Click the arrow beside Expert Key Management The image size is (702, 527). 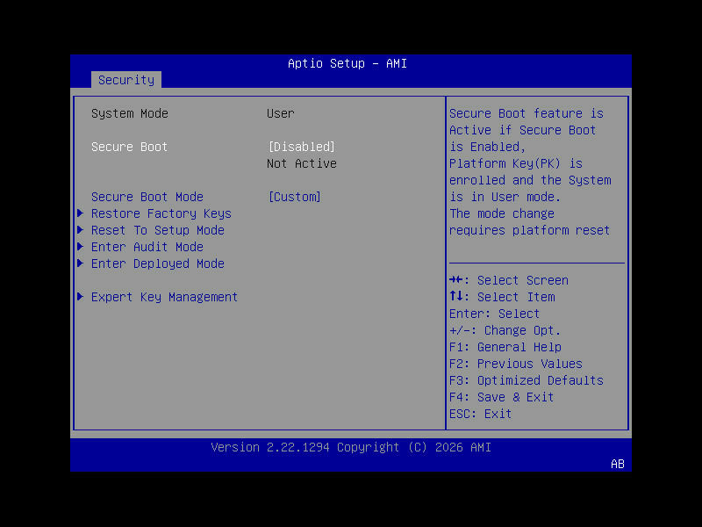[x=81, y=297]
